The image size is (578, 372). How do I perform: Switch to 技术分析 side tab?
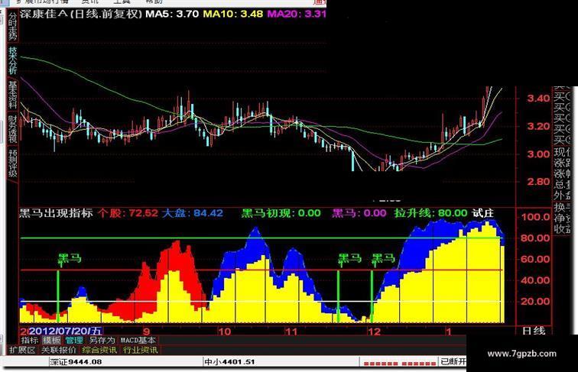click(x=12, y=60)
